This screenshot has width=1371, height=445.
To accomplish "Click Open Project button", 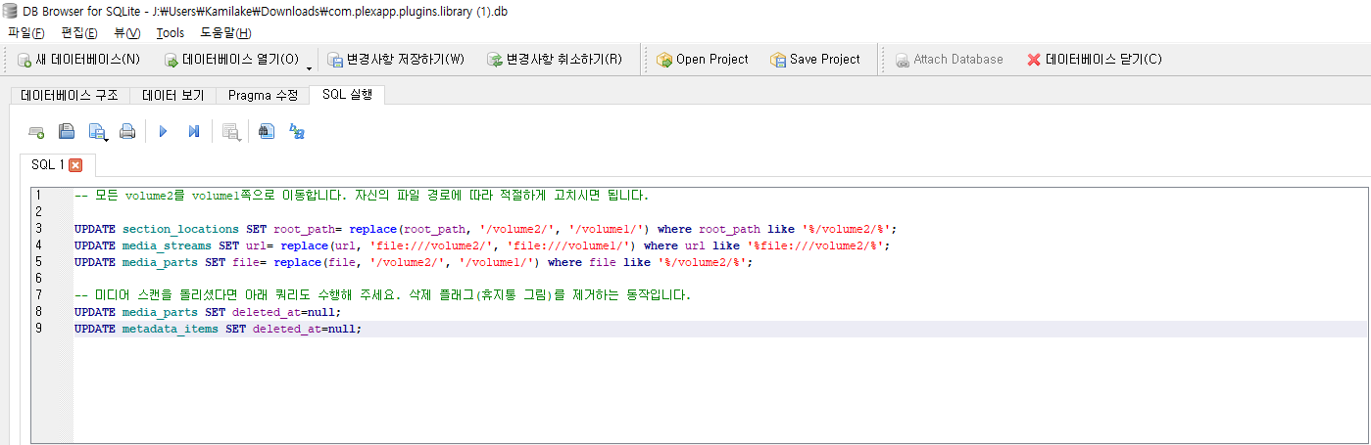I will tap(703, 60).
